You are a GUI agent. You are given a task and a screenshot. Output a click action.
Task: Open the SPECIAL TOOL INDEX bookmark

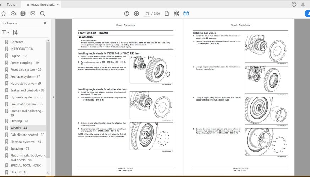click(26, 165)
